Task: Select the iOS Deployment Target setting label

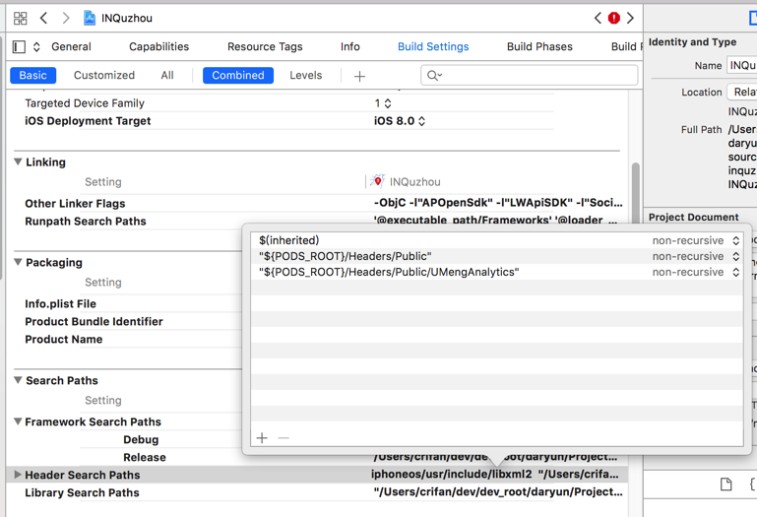Action: 88,121
